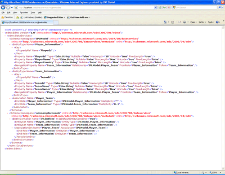Open the Edit menu

click(x=9, y=13)
